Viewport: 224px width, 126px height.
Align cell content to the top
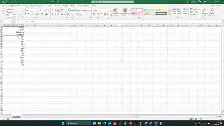point(53,10)
